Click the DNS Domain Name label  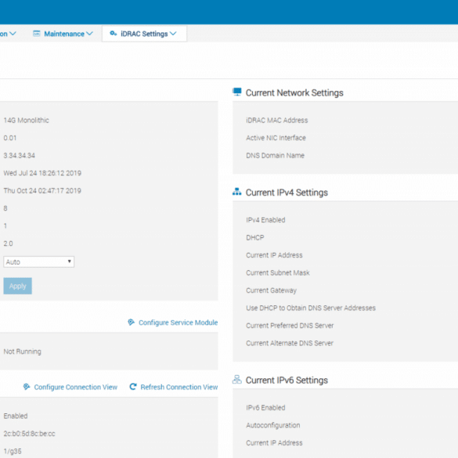coord(275,155)
